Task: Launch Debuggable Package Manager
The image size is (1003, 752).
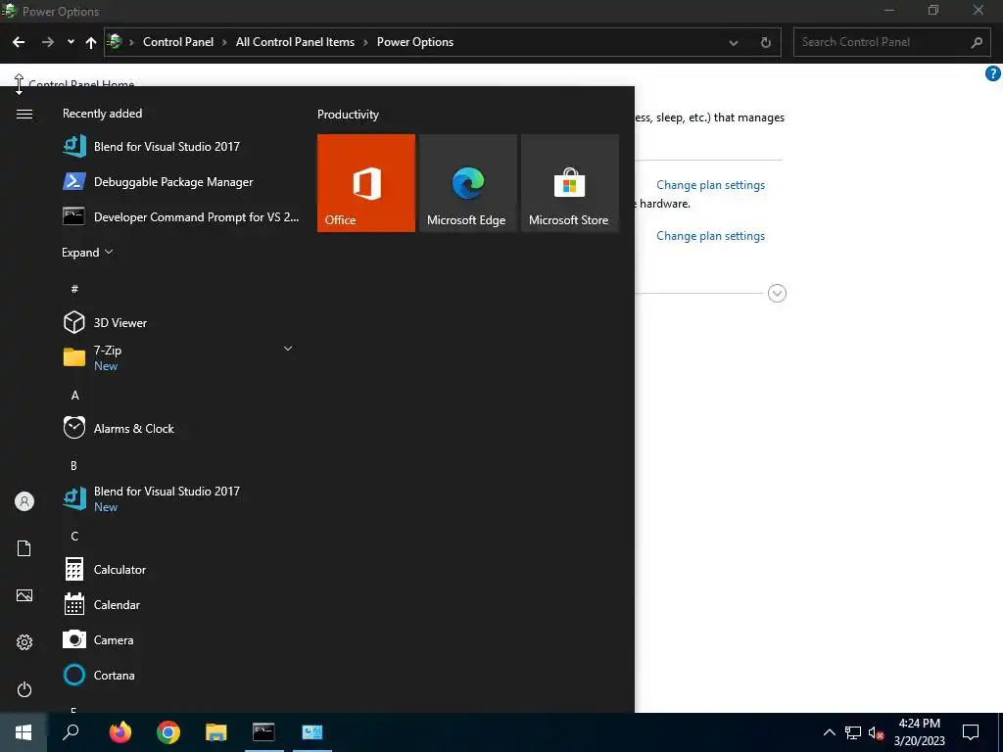Action: (x=181, y=181)
